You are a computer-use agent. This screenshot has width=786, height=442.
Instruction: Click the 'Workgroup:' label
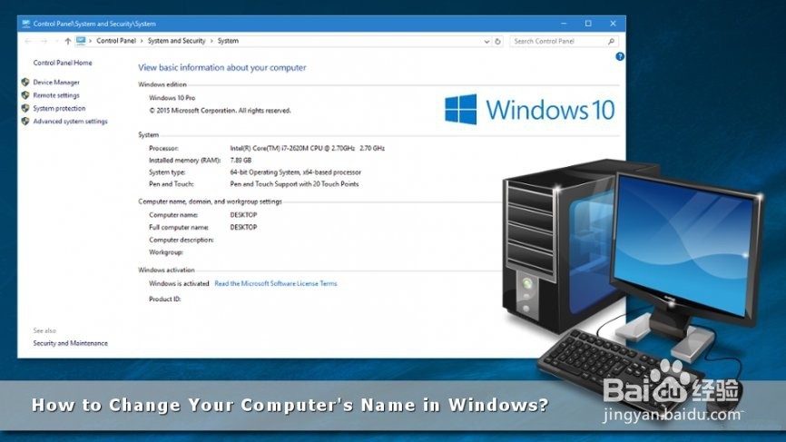click(x=166, y=252)
